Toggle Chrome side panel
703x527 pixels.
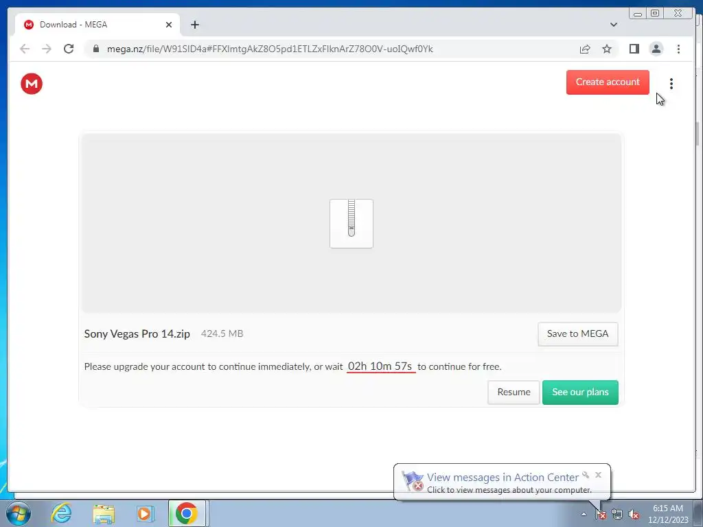[x=634, y=49]
